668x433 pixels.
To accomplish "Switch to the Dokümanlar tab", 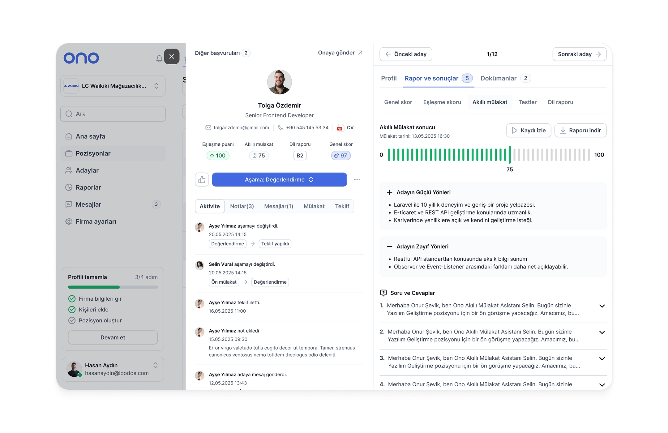I will coord(499,78).
